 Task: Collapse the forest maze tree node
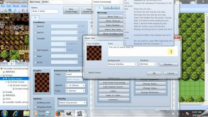coord(4,79)
